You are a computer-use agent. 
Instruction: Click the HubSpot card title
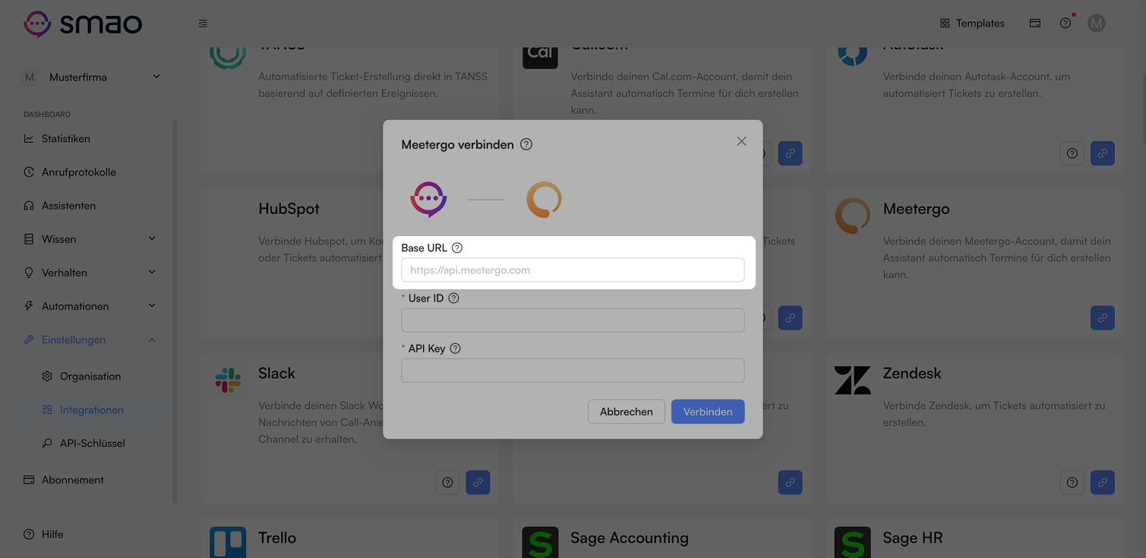pyautogui.click(x=289, y=209)
